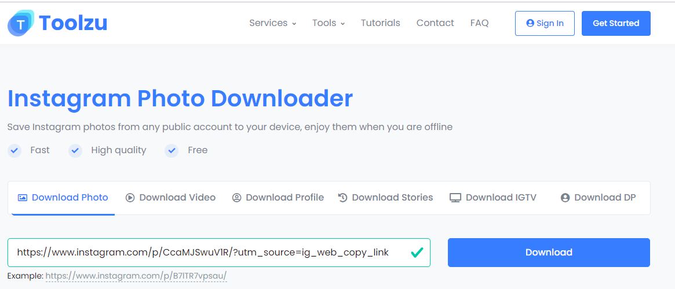Click the Sign In button
This screenshot has width=675, height=289.
pyautogui.click(x=545, y=23)
